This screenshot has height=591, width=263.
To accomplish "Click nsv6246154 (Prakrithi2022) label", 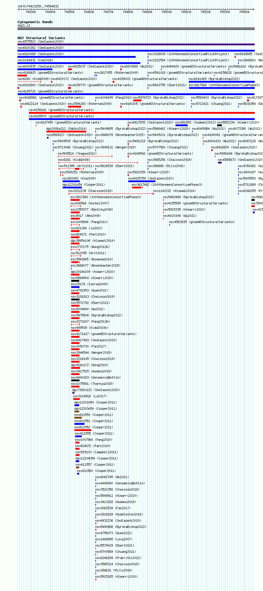I will [118, 558].
